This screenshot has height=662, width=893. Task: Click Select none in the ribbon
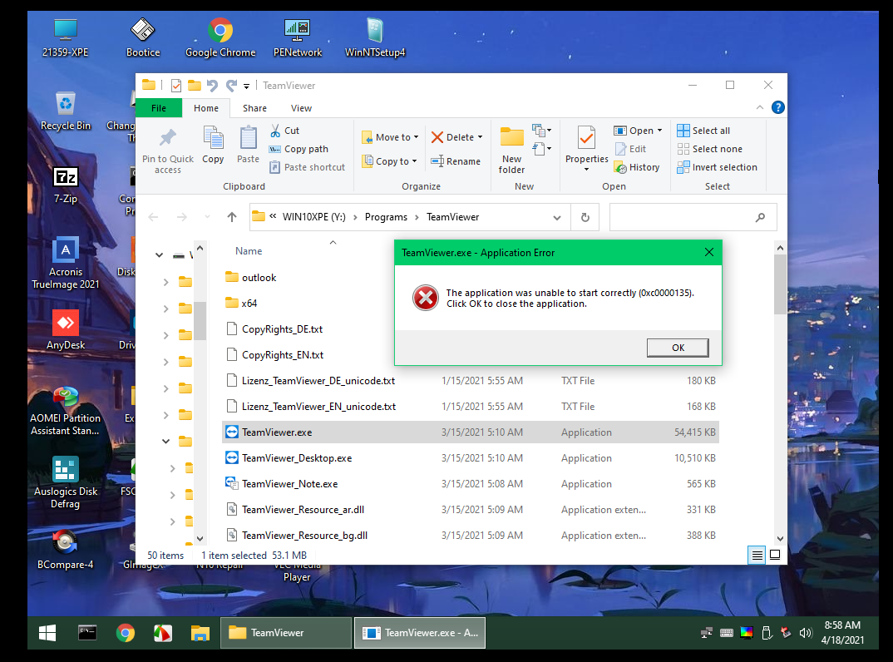click(709, 149)
